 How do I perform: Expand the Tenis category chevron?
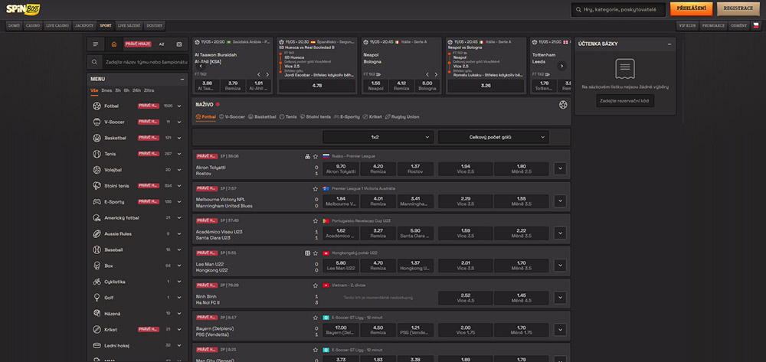[179, 154]
